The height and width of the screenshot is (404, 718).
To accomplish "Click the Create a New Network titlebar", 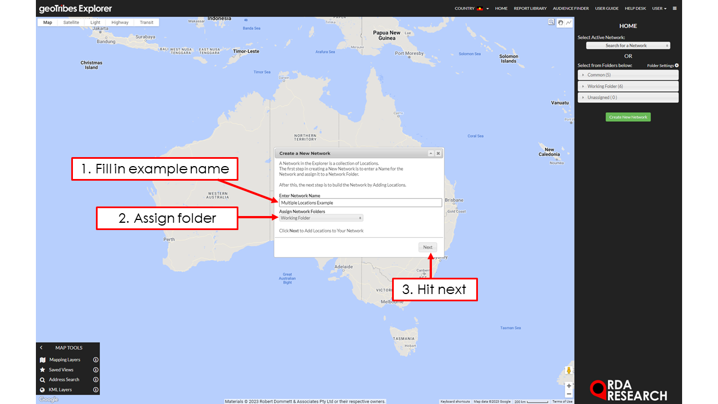I will coord(359,153).
